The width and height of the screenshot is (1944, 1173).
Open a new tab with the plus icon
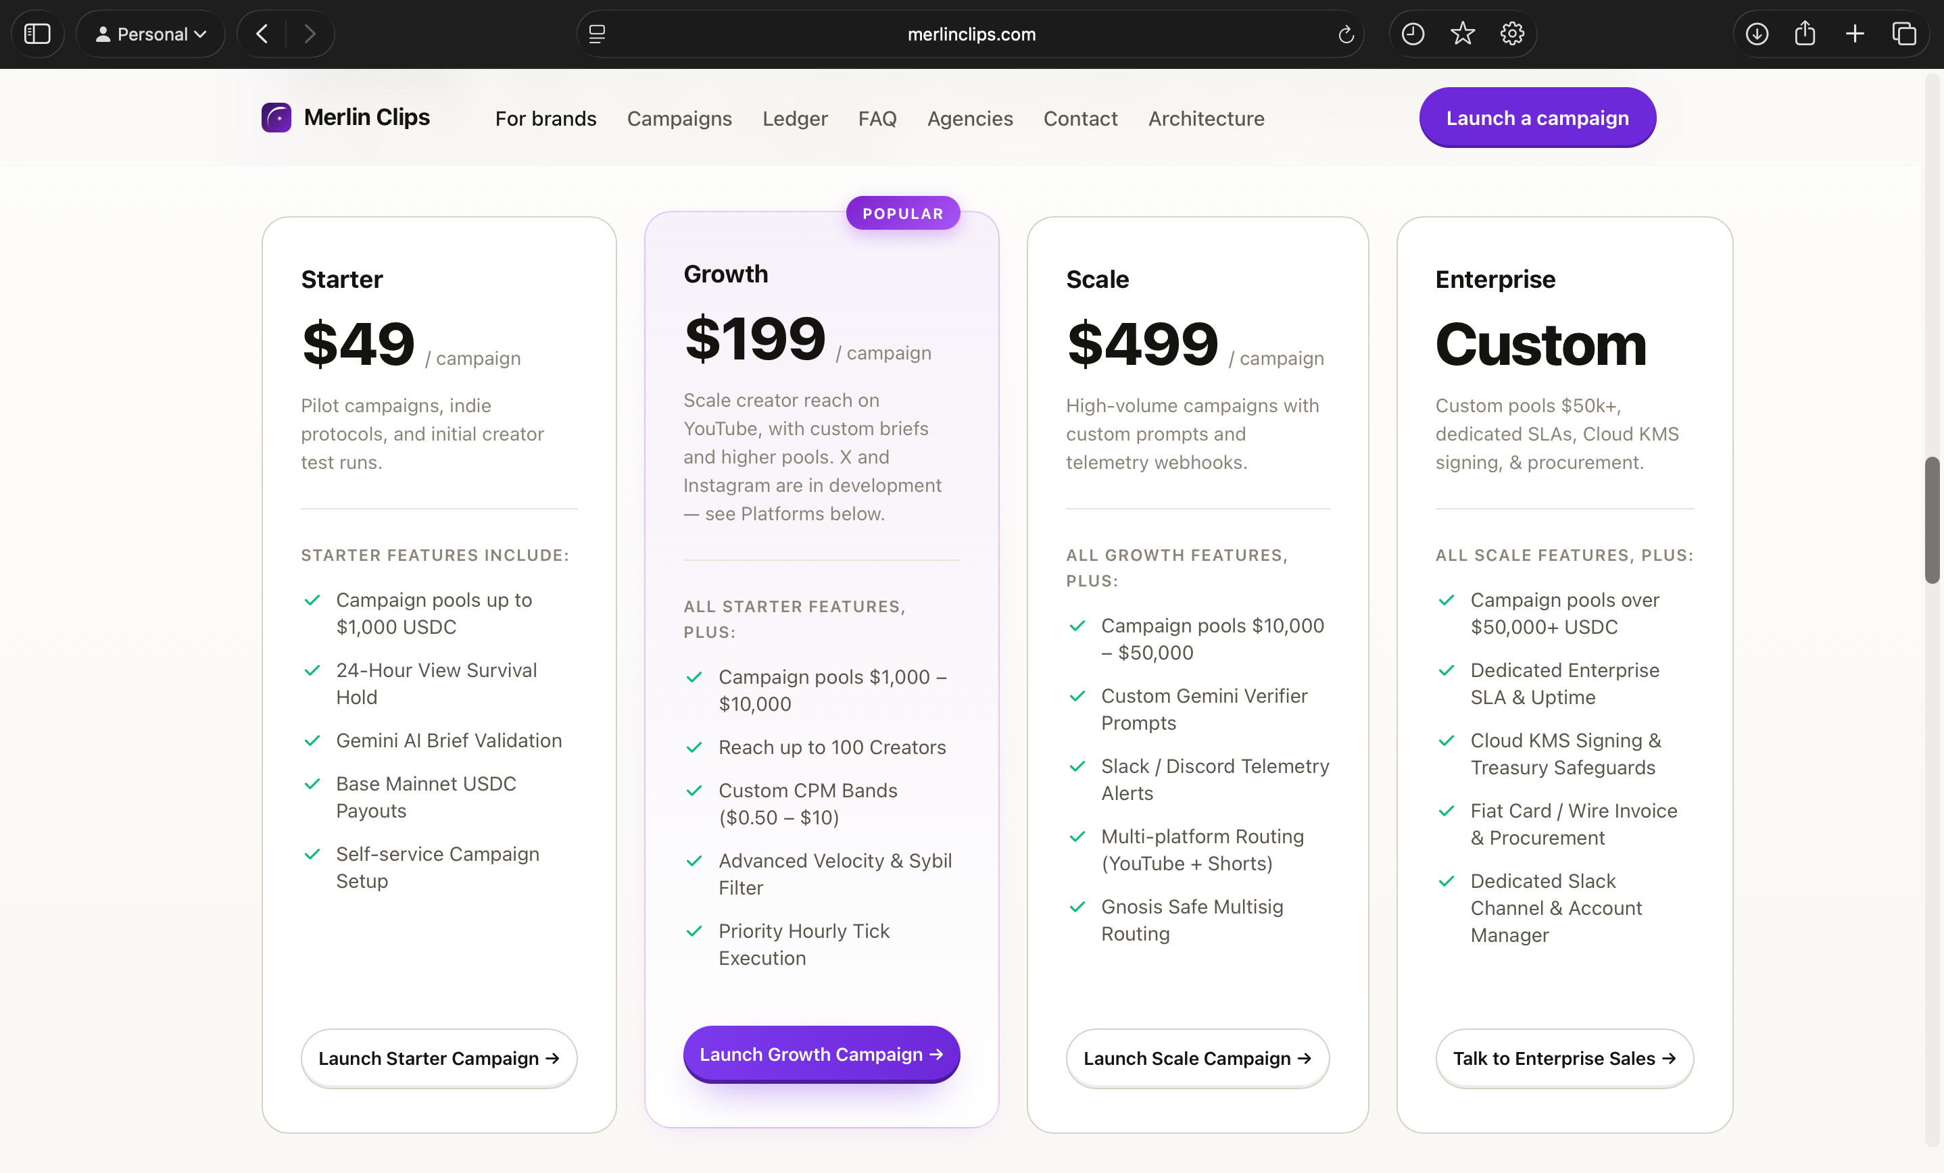point(1855,34)
